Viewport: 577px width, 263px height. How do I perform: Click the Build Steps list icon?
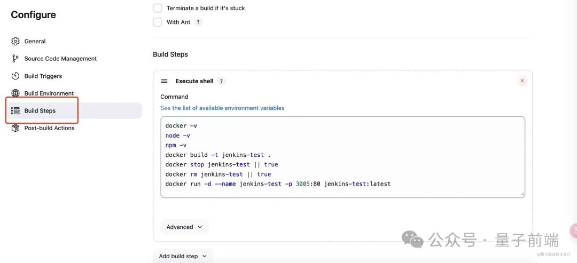coord(15,110)
